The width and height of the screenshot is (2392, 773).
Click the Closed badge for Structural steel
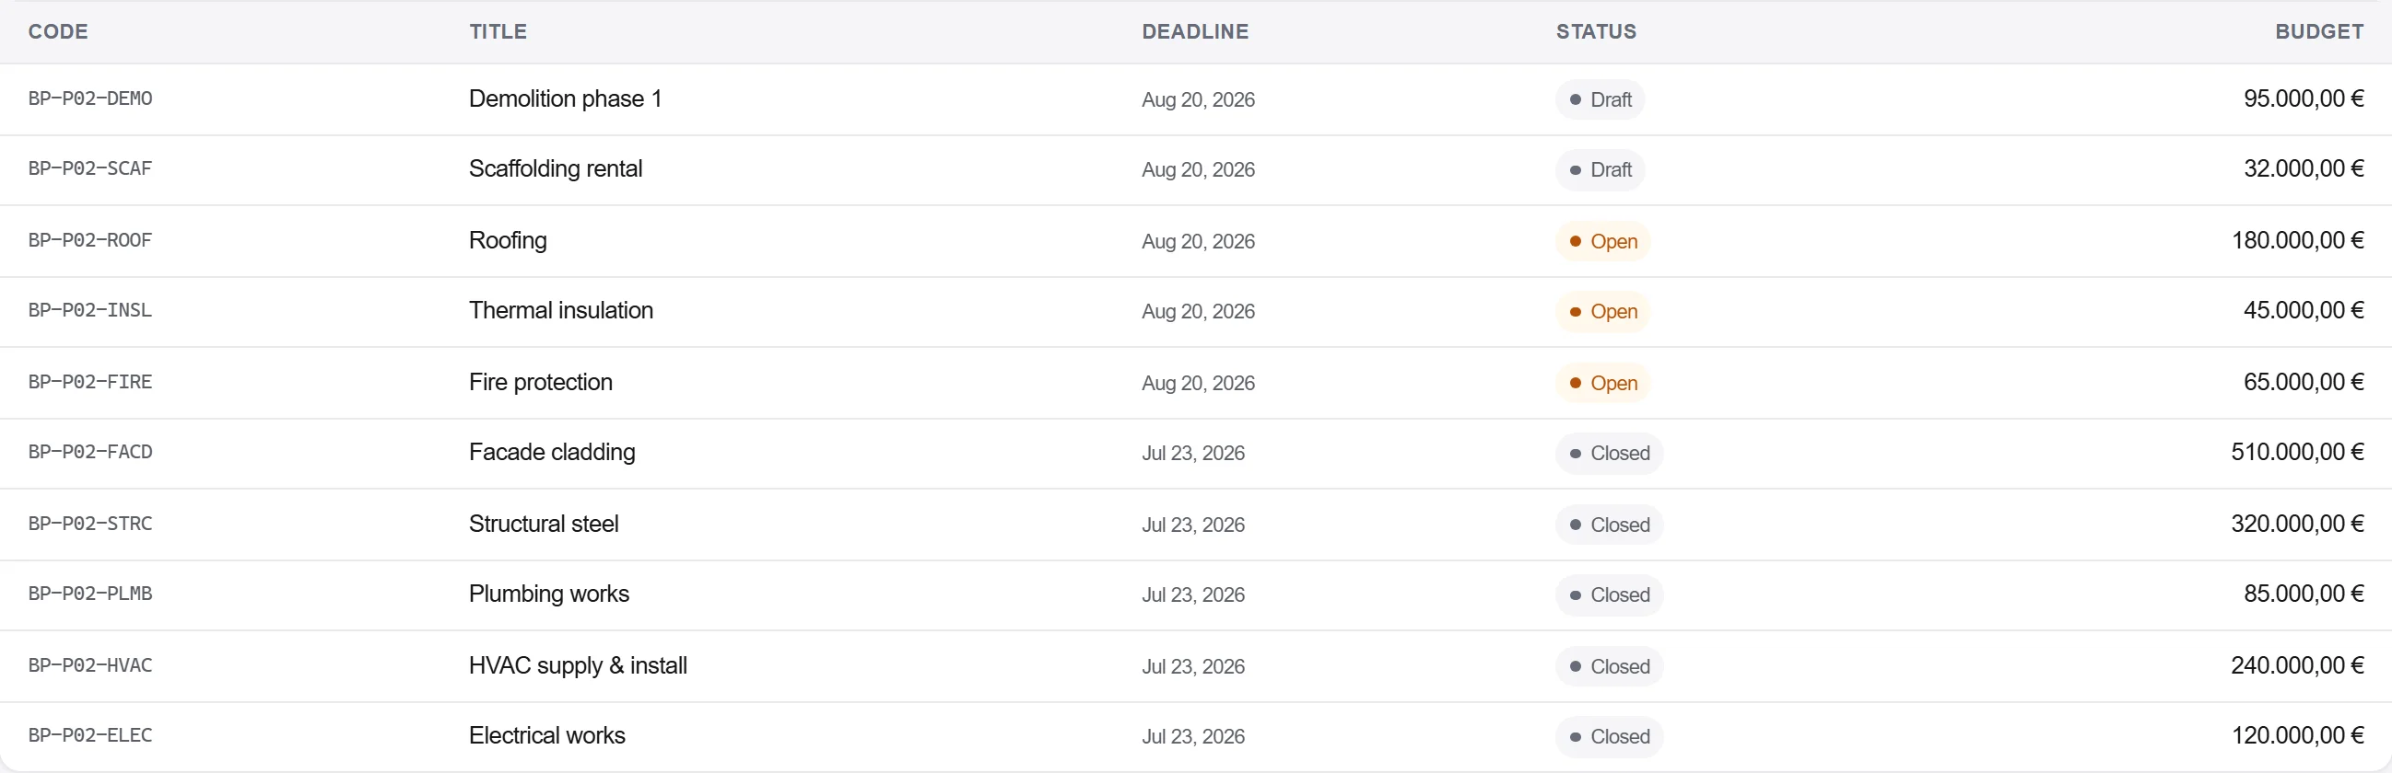(1609, 525)
